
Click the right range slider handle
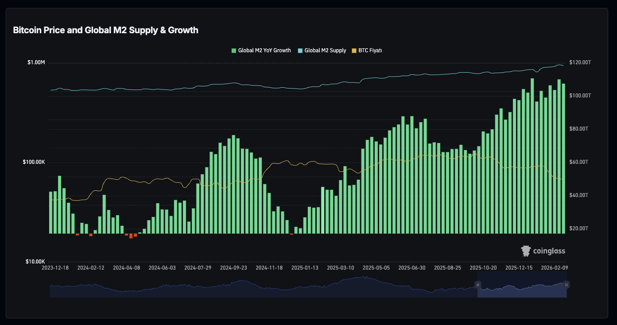pos(567,285)
